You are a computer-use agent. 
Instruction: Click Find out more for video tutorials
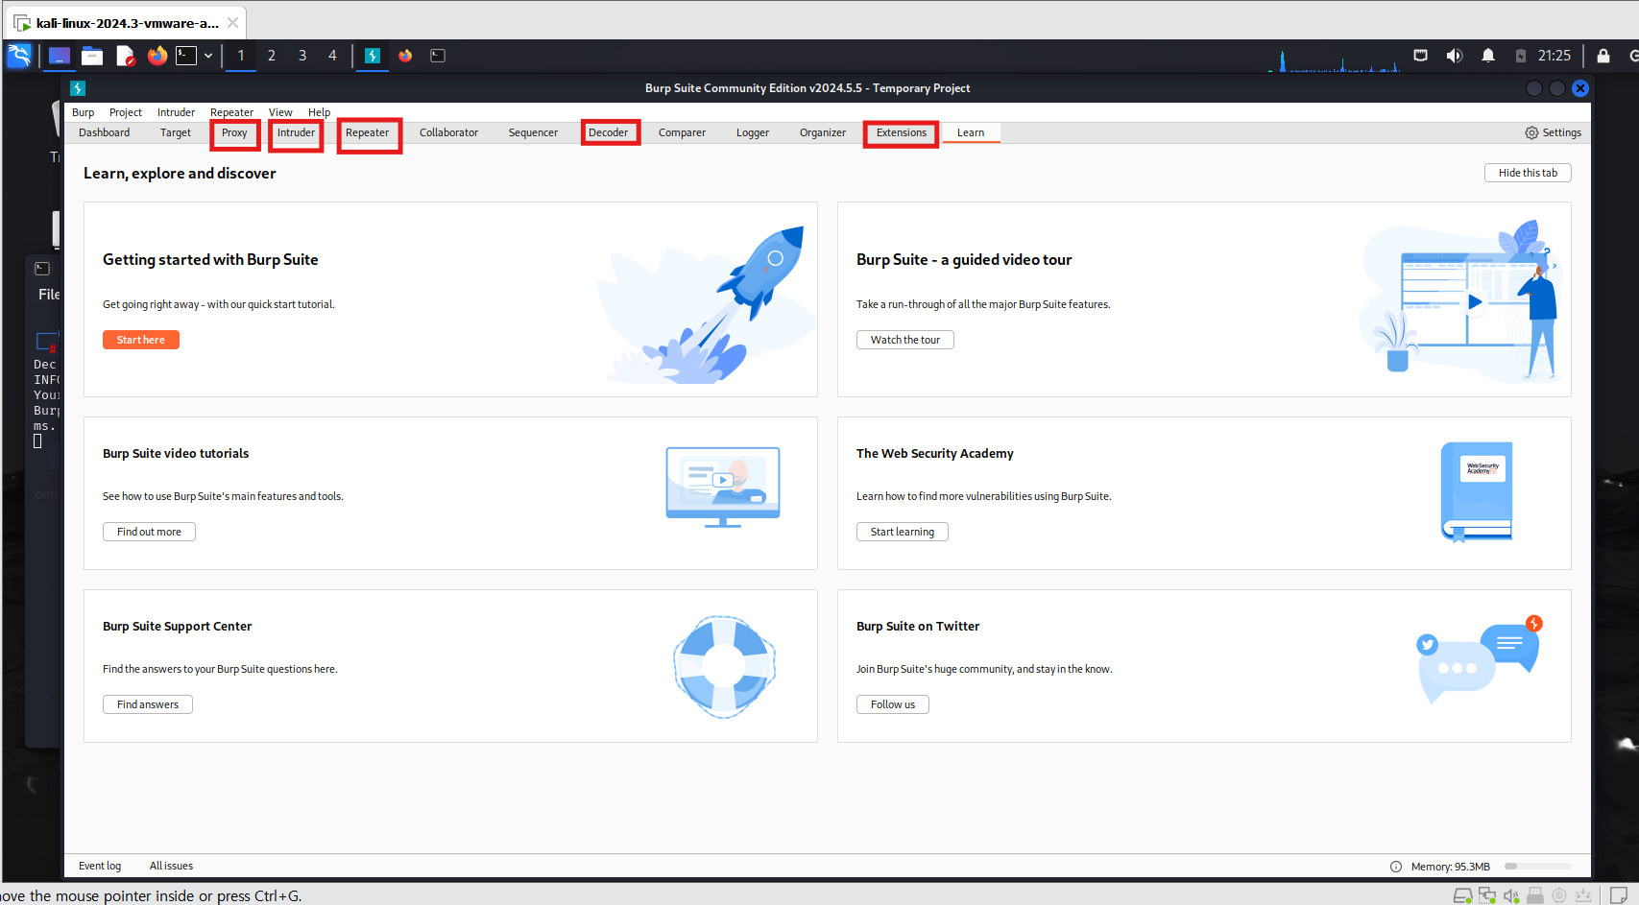149,532
